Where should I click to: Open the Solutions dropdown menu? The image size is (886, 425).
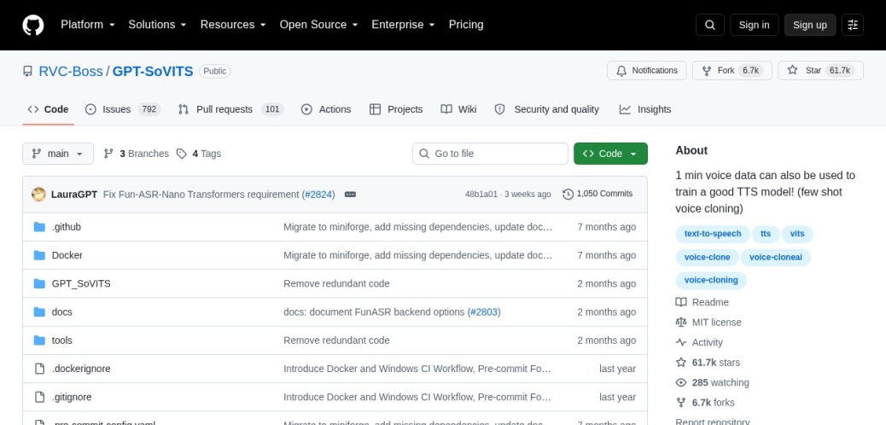click(158, 25)
